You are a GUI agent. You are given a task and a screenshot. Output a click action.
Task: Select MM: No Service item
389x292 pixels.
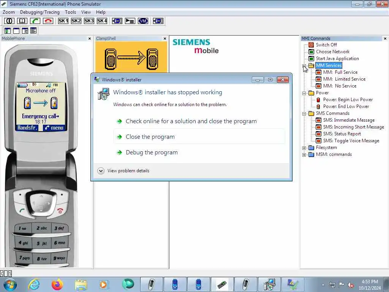340,86
